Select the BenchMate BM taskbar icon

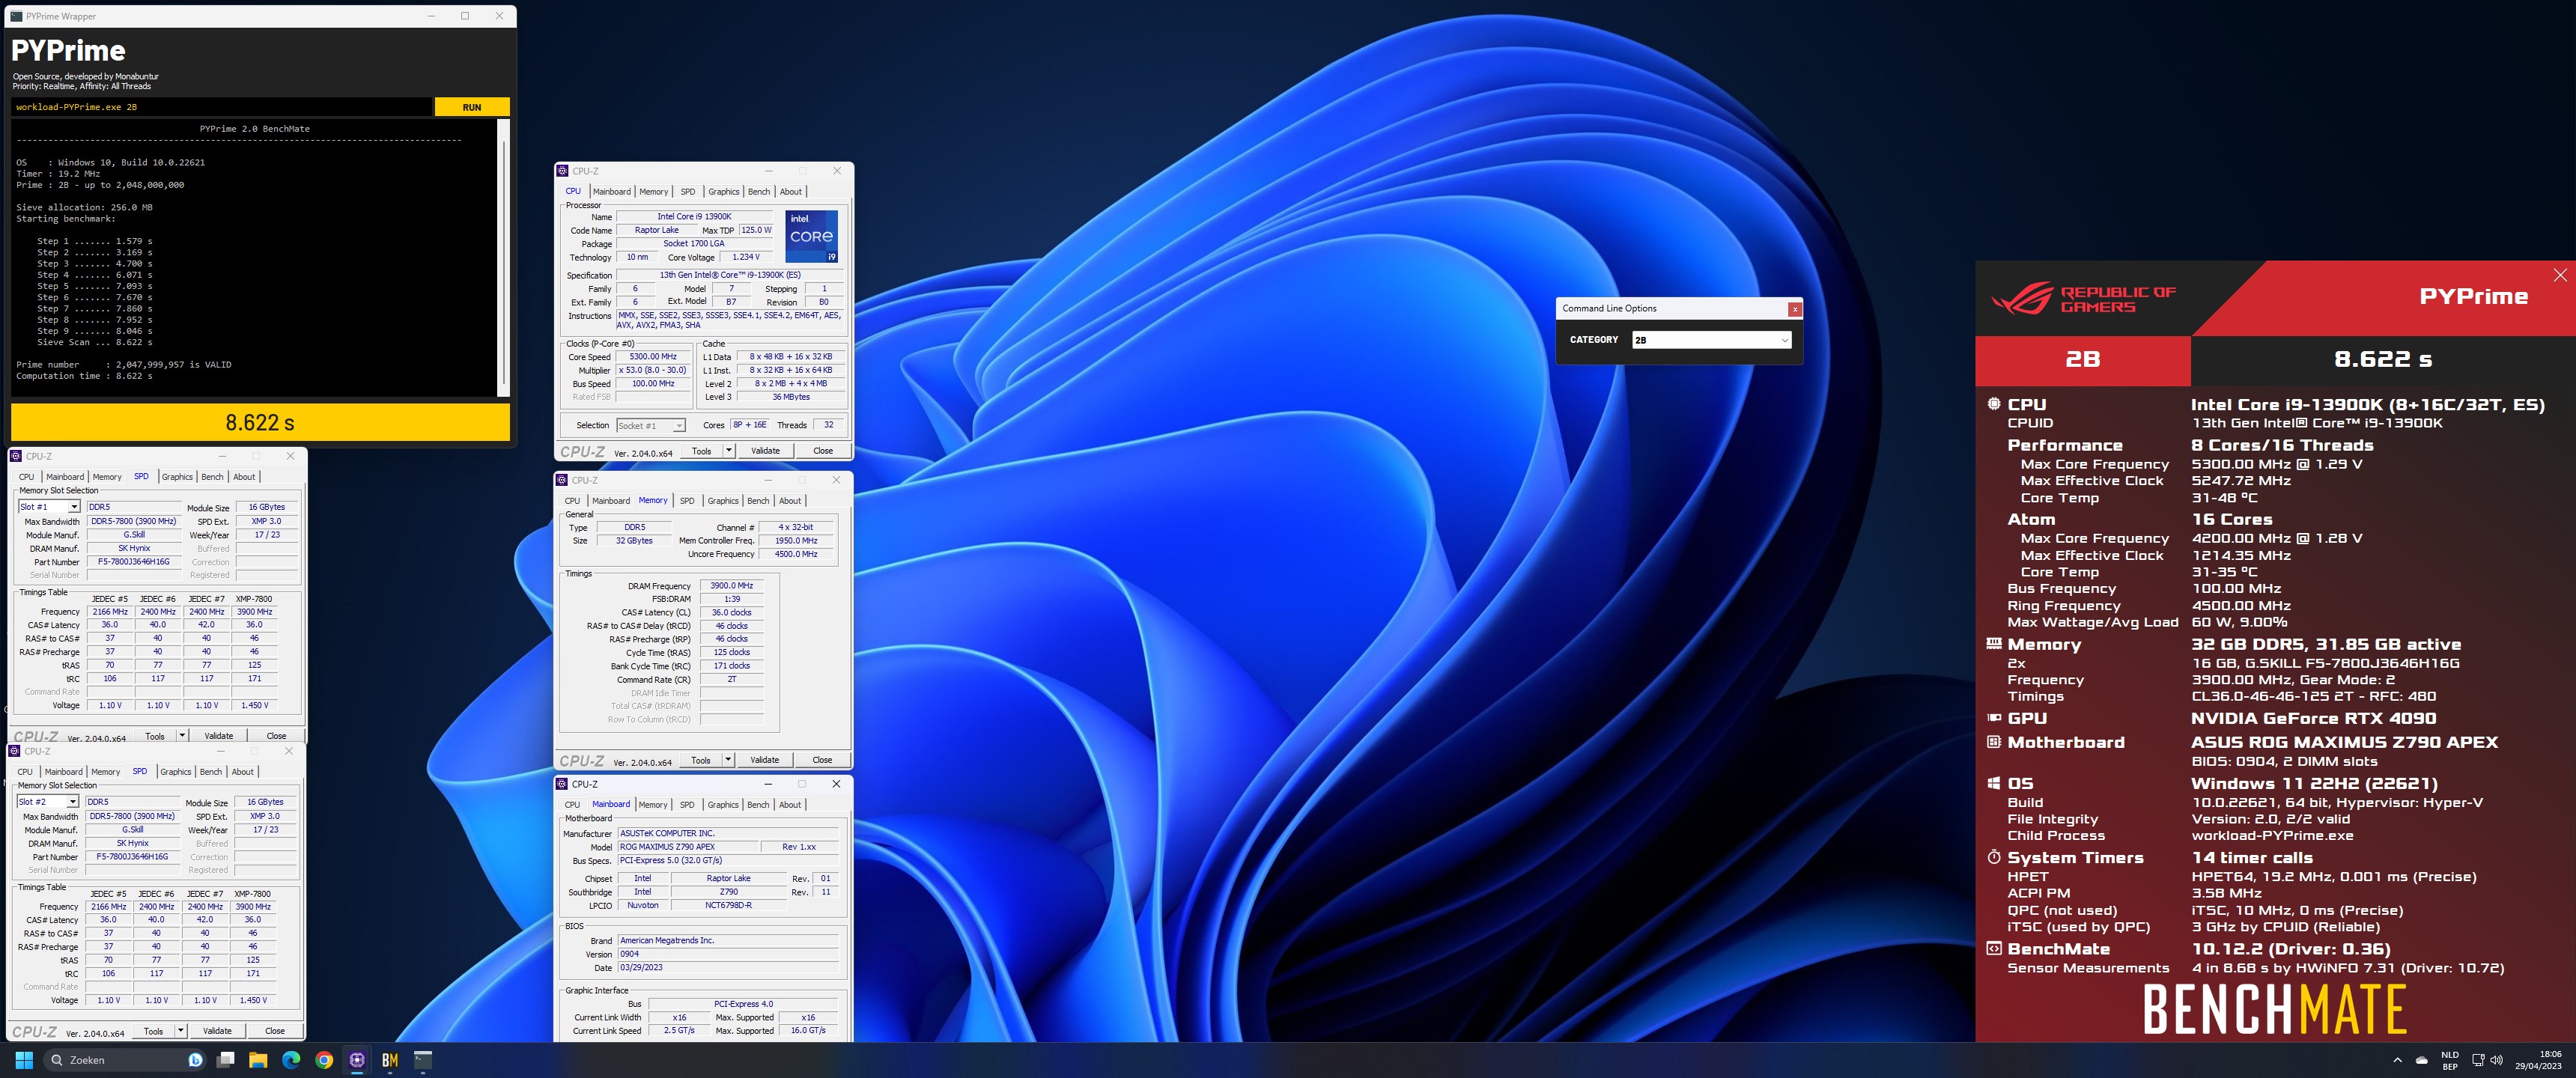coord(390,1060)
